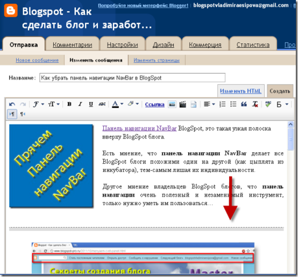Select the Создать compose mode

280,91
